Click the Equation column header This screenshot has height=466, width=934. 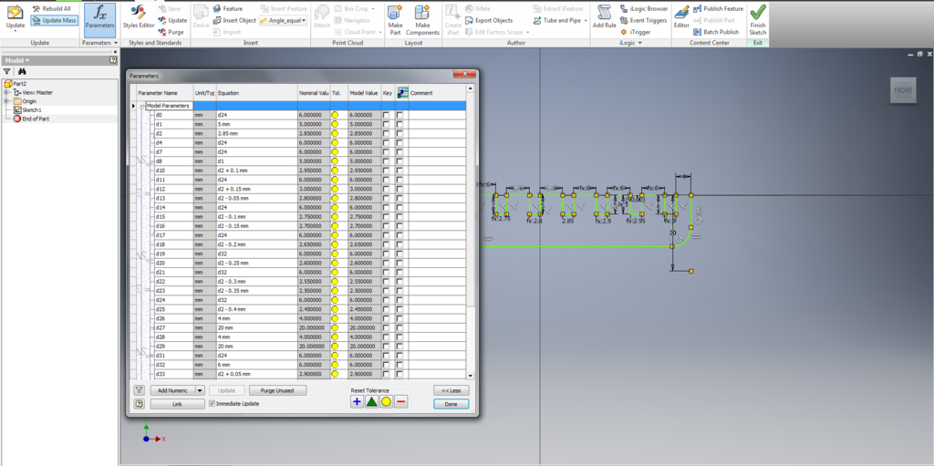(256, 93)
